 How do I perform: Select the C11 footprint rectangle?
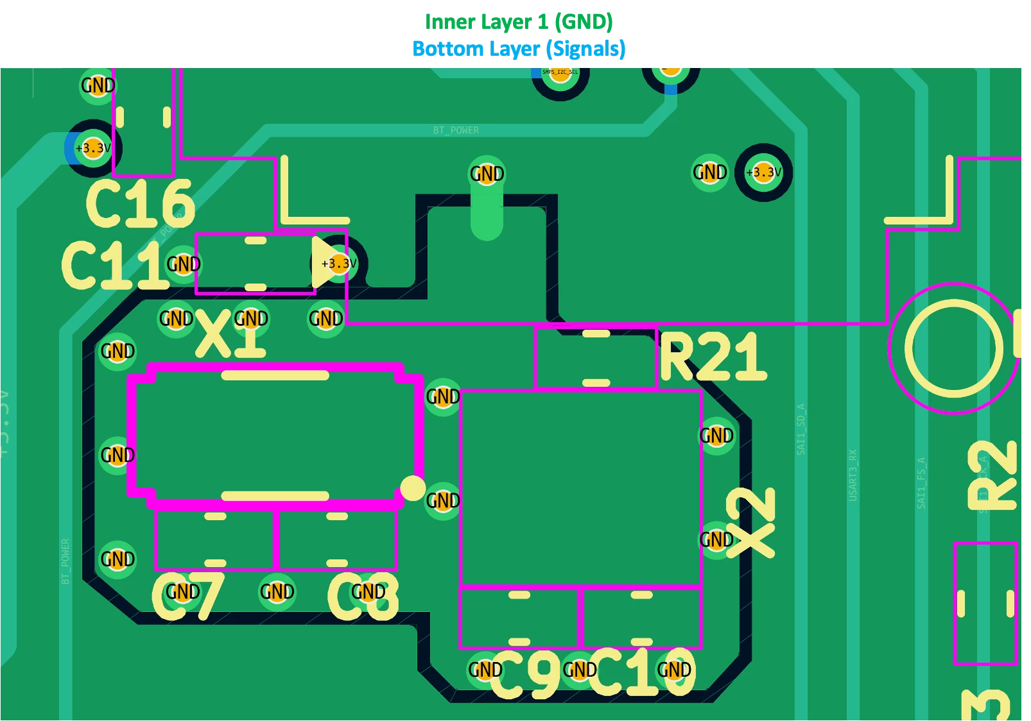pyautogui.click(x=256, y=264)
